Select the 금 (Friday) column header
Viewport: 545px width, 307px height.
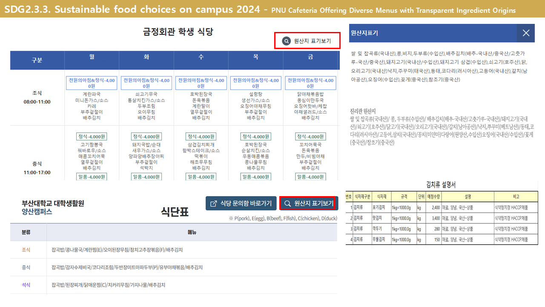[x=310, y=56]
